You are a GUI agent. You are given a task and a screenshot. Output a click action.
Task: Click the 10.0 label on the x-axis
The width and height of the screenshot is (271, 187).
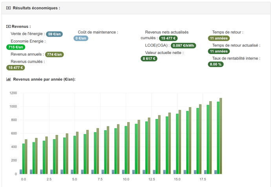click(126, 179)
